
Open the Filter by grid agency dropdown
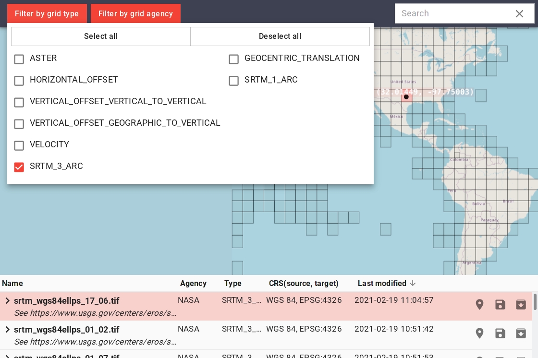[x=135, y=13]
